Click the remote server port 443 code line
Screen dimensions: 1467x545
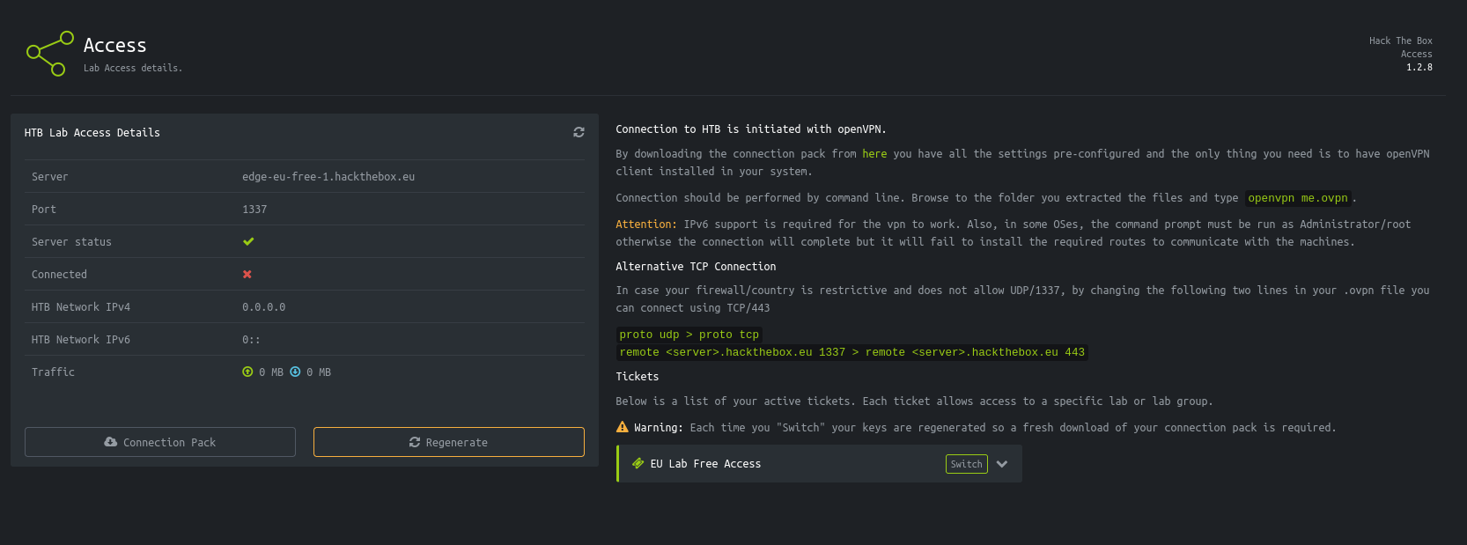pyautogui.click(x=851, y=352)
